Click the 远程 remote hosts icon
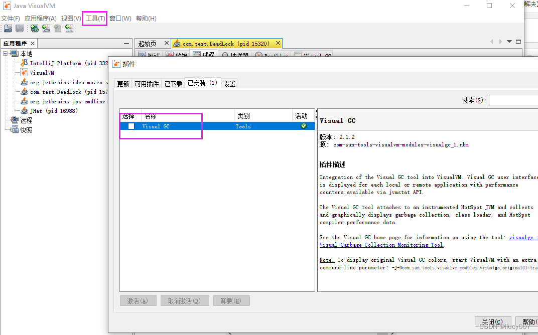 click(15, 120)
